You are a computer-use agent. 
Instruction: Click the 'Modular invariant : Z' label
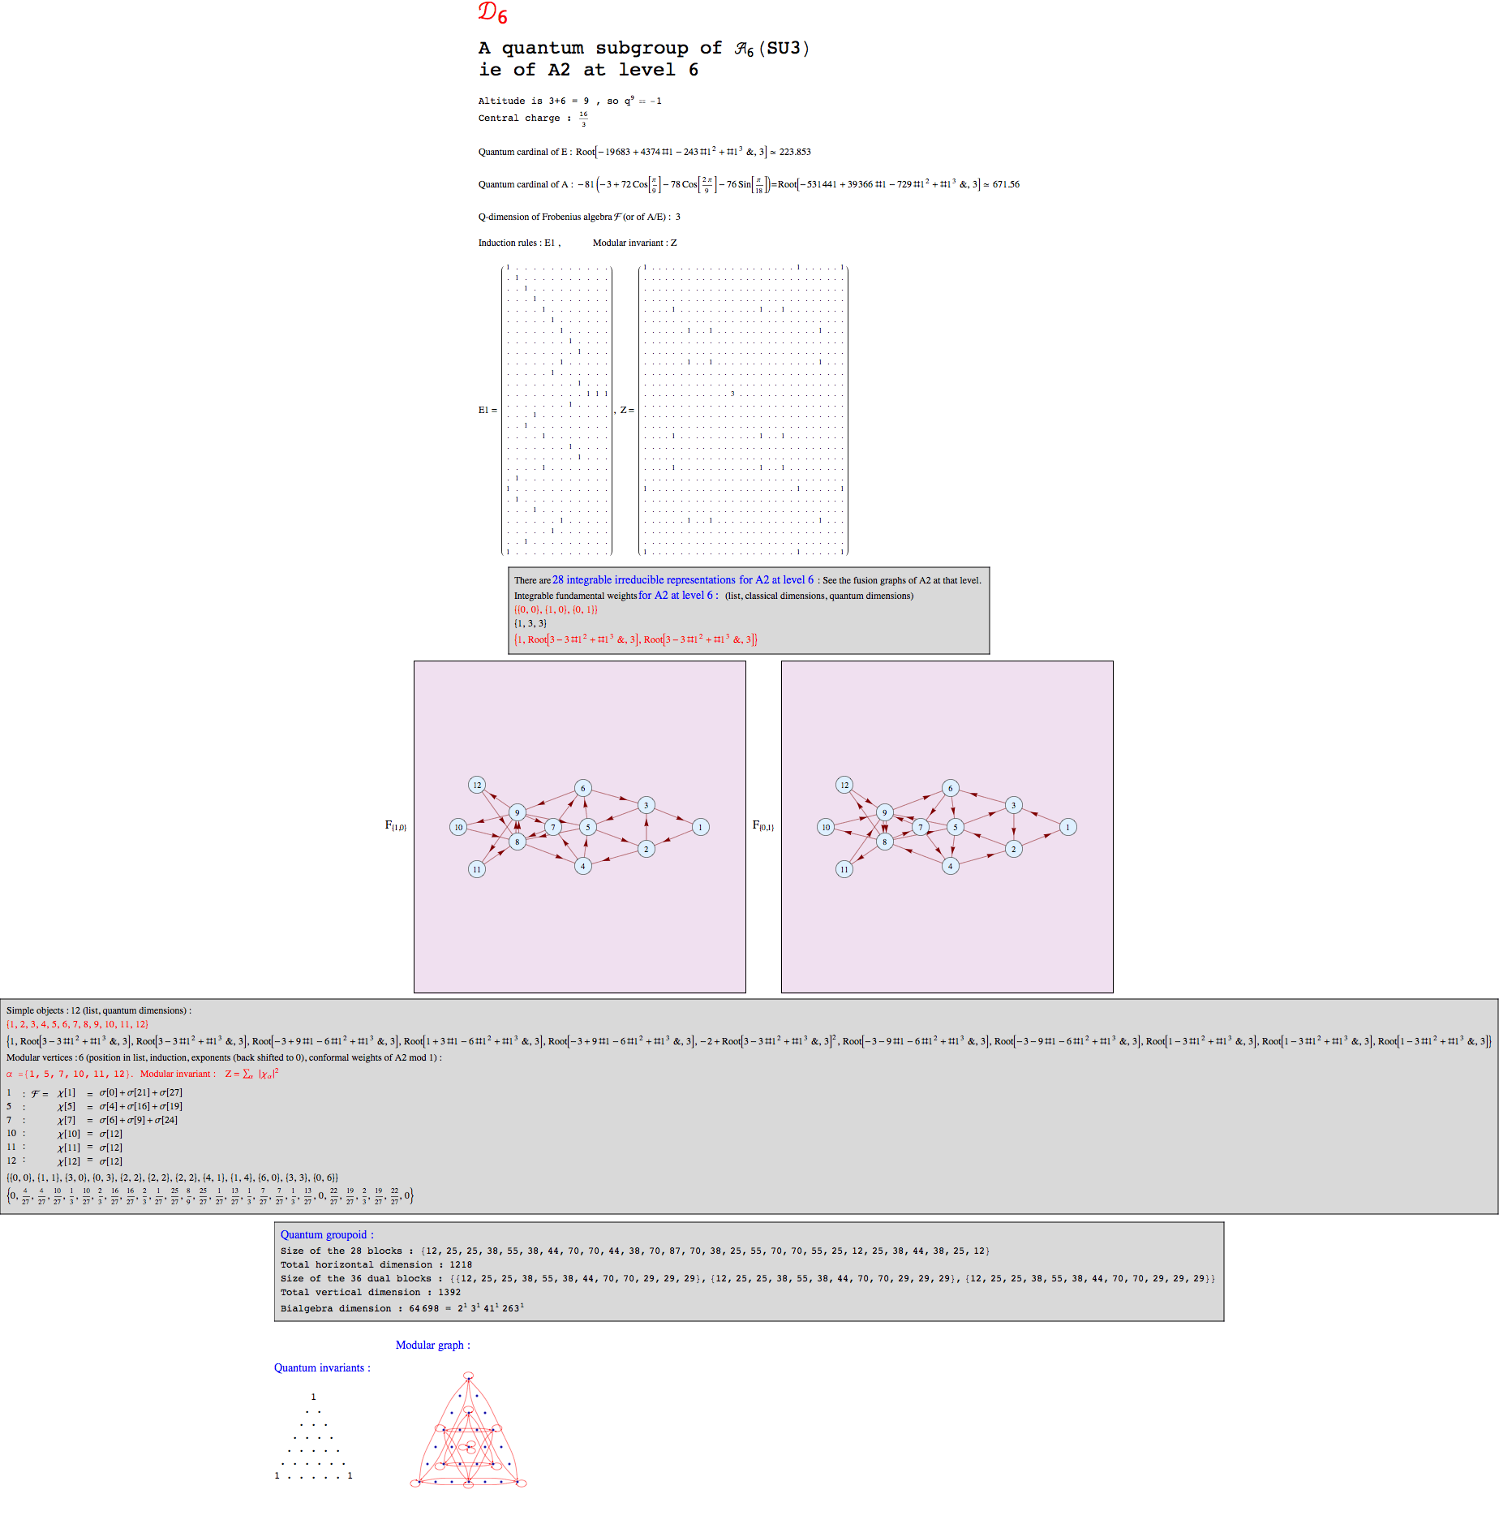coord(634,243)
